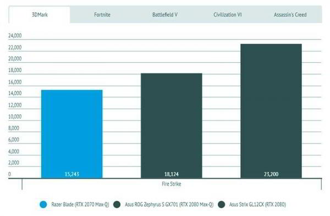Switch to the Fortnite tab
Viewport: 330px width, 216px height.
[x=102, y=14]
